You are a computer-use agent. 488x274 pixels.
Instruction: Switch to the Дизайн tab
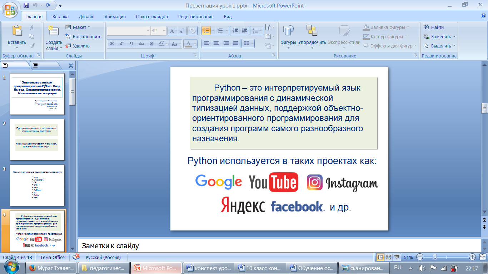pos(87,16)
